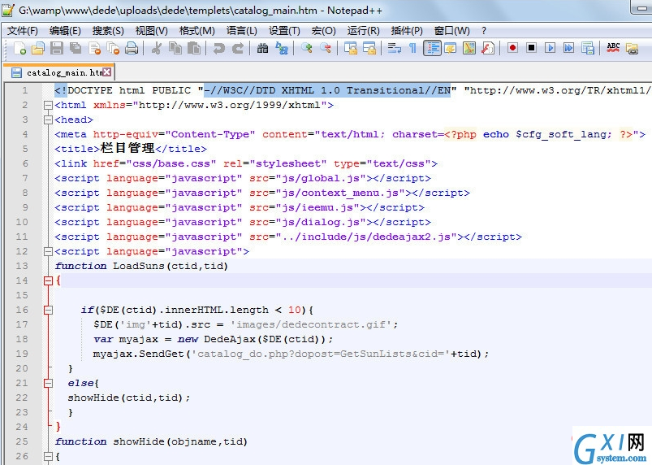Image resolution: width=652 pixels, height=465 pixels.
Task: Play back the recorded macro icon
Action: (x=550, y=48)
